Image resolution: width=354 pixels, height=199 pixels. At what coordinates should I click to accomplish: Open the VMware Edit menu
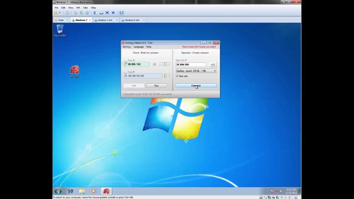tap(63, 8)
